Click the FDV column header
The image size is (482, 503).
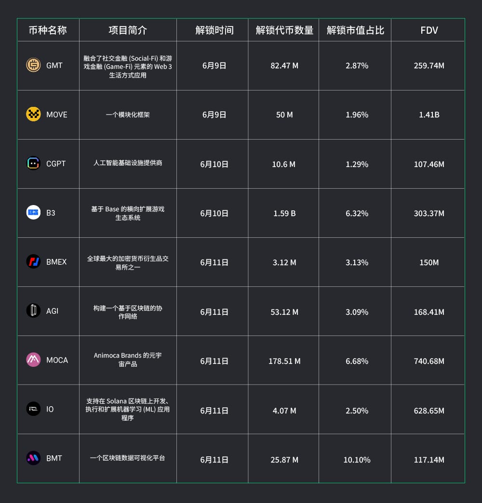pos(429,30)
